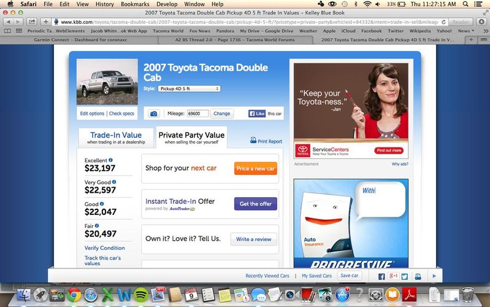
Task: Open the Style dropdown Pickup 4D 5 ft
Action: tap(189, 88)
